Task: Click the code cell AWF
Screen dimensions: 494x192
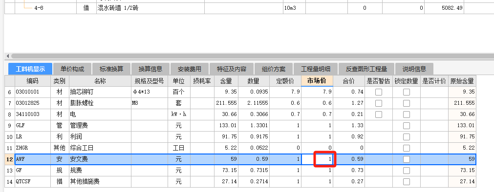Action: [33, 159]
